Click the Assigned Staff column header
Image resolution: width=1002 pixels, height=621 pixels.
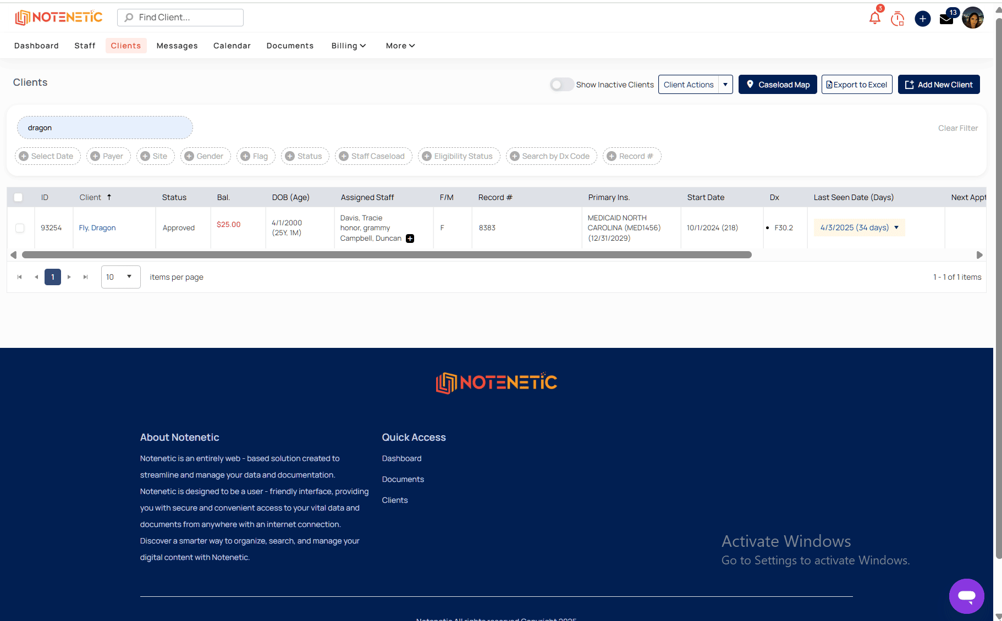(367, 197)
